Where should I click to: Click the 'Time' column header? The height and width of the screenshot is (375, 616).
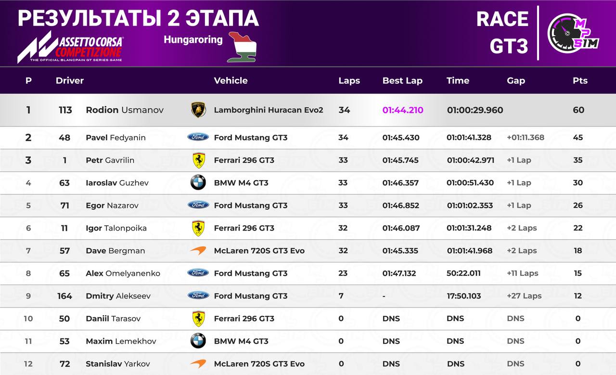[x=458, y=80]
